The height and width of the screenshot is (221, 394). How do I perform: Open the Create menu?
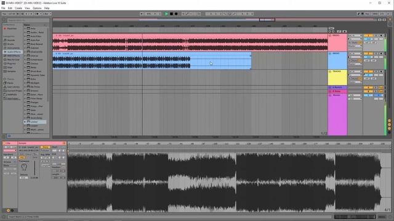[x=18, y=8]
